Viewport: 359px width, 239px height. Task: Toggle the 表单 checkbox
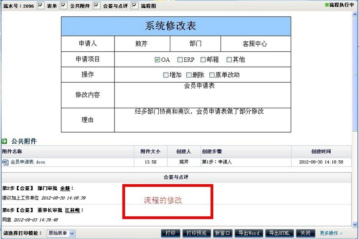[41, 6]
